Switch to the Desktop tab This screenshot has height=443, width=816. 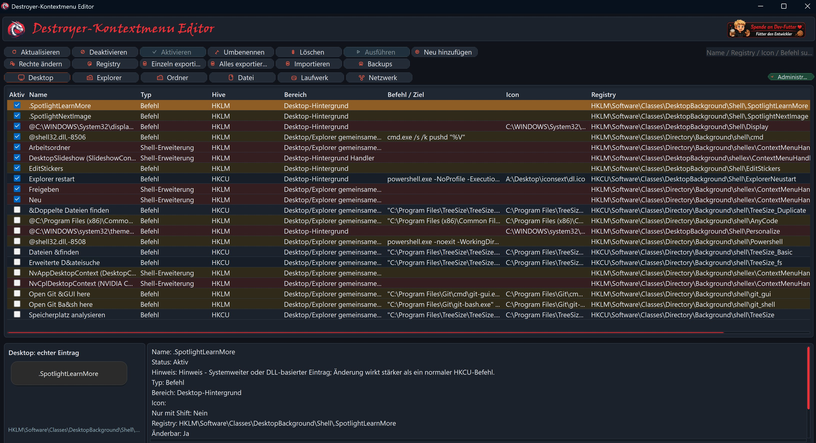click(37, 78)
